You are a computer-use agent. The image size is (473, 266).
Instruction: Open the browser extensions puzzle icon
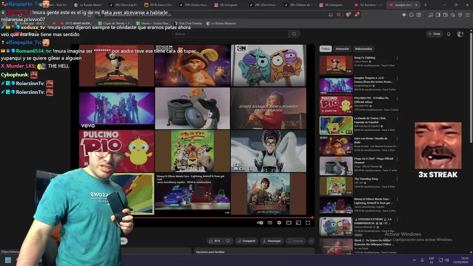pyautogui.click(x=411, y=15)
